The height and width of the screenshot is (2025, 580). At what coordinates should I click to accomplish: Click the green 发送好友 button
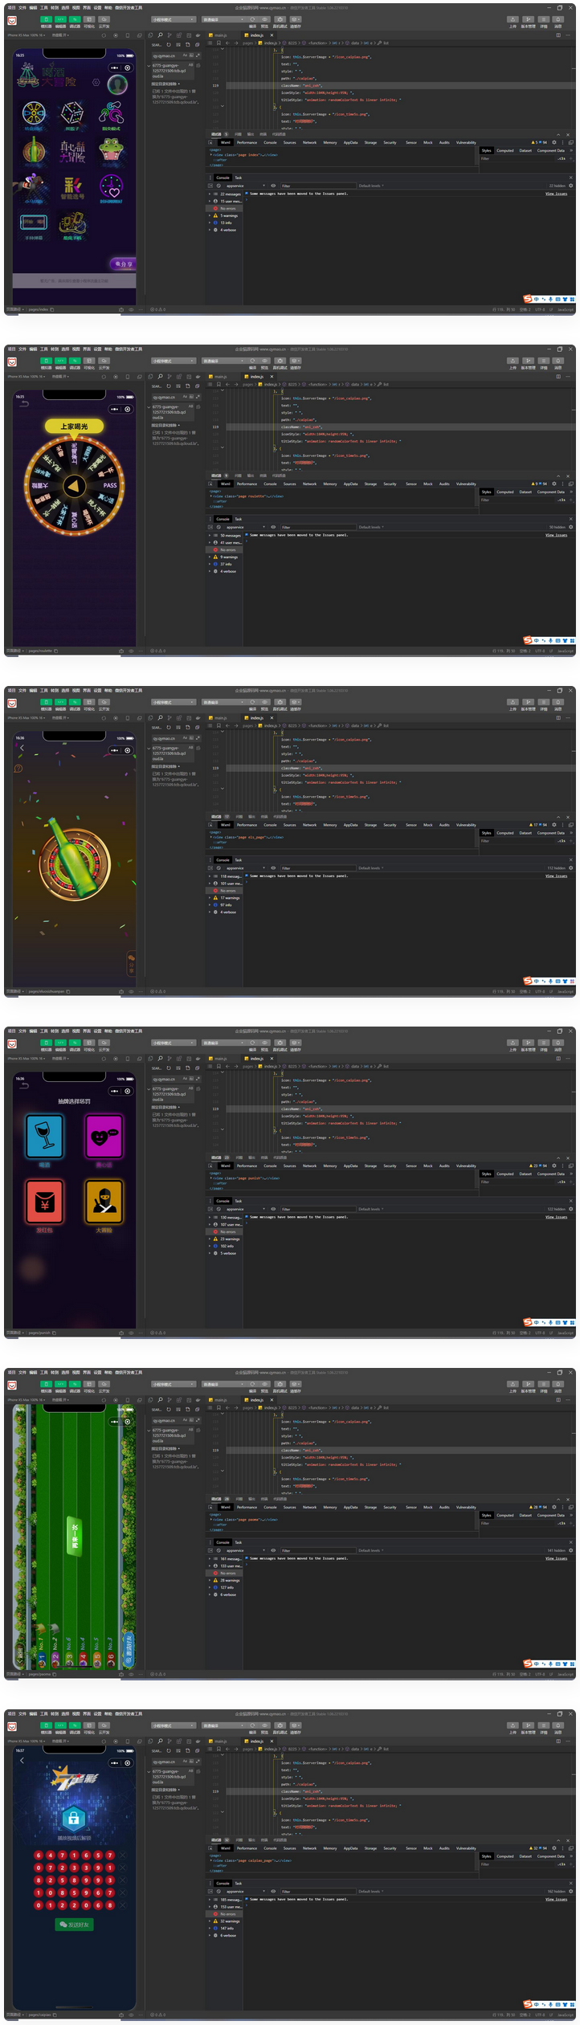tap(74, 1925)
